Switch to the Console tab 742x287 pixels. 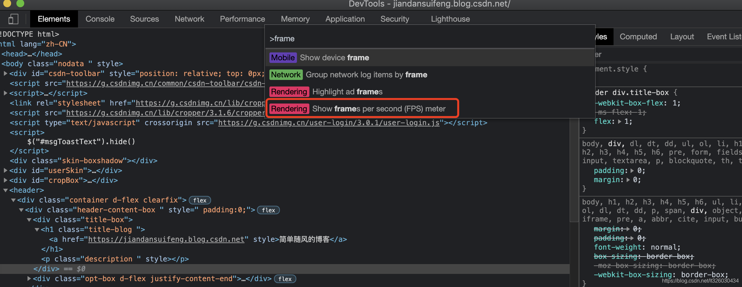(100, 19)
